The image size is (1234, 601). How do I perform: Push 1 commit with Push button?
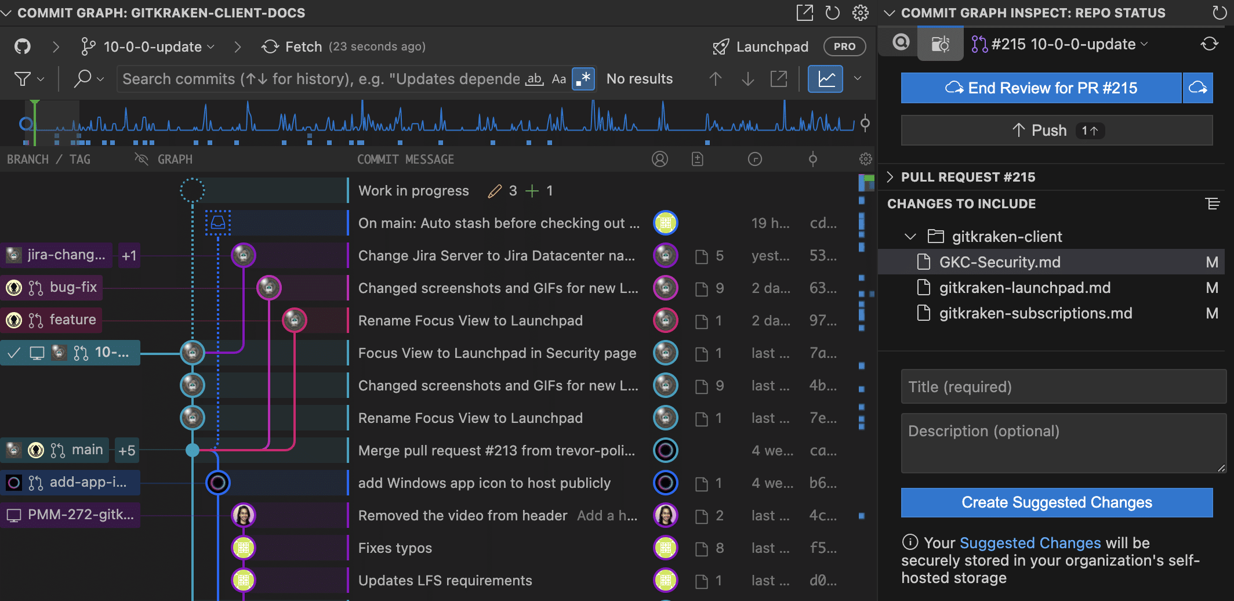coord(1057,131)
